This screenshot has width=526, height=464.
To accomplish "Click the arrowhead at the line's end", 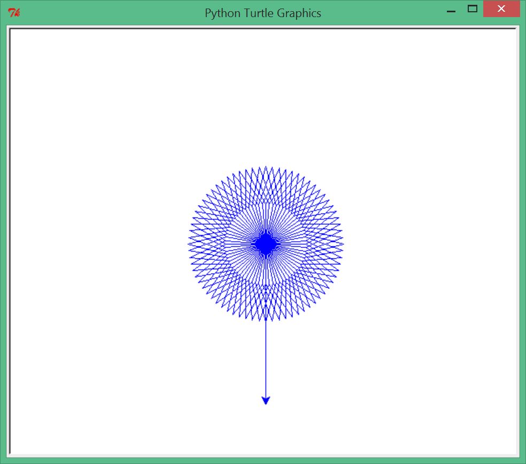I will click(x=266, y=399).
